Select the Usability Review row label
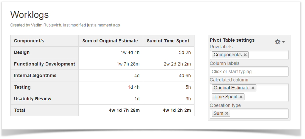Screen dimensions: 305x139 tap(32, 99)
